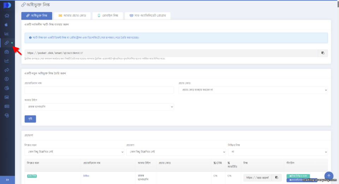Open the প্রচার কোড dropdown
Image resolution: width=339 pixels, height=184 pixels.
coord(253,90)
